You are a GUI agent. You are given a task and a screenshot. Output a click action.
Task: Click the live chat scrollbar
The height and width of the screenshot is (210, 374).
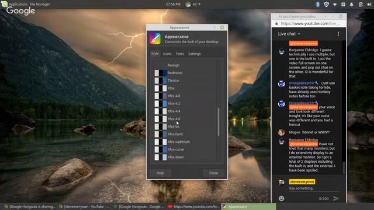[x=344, y=168]
